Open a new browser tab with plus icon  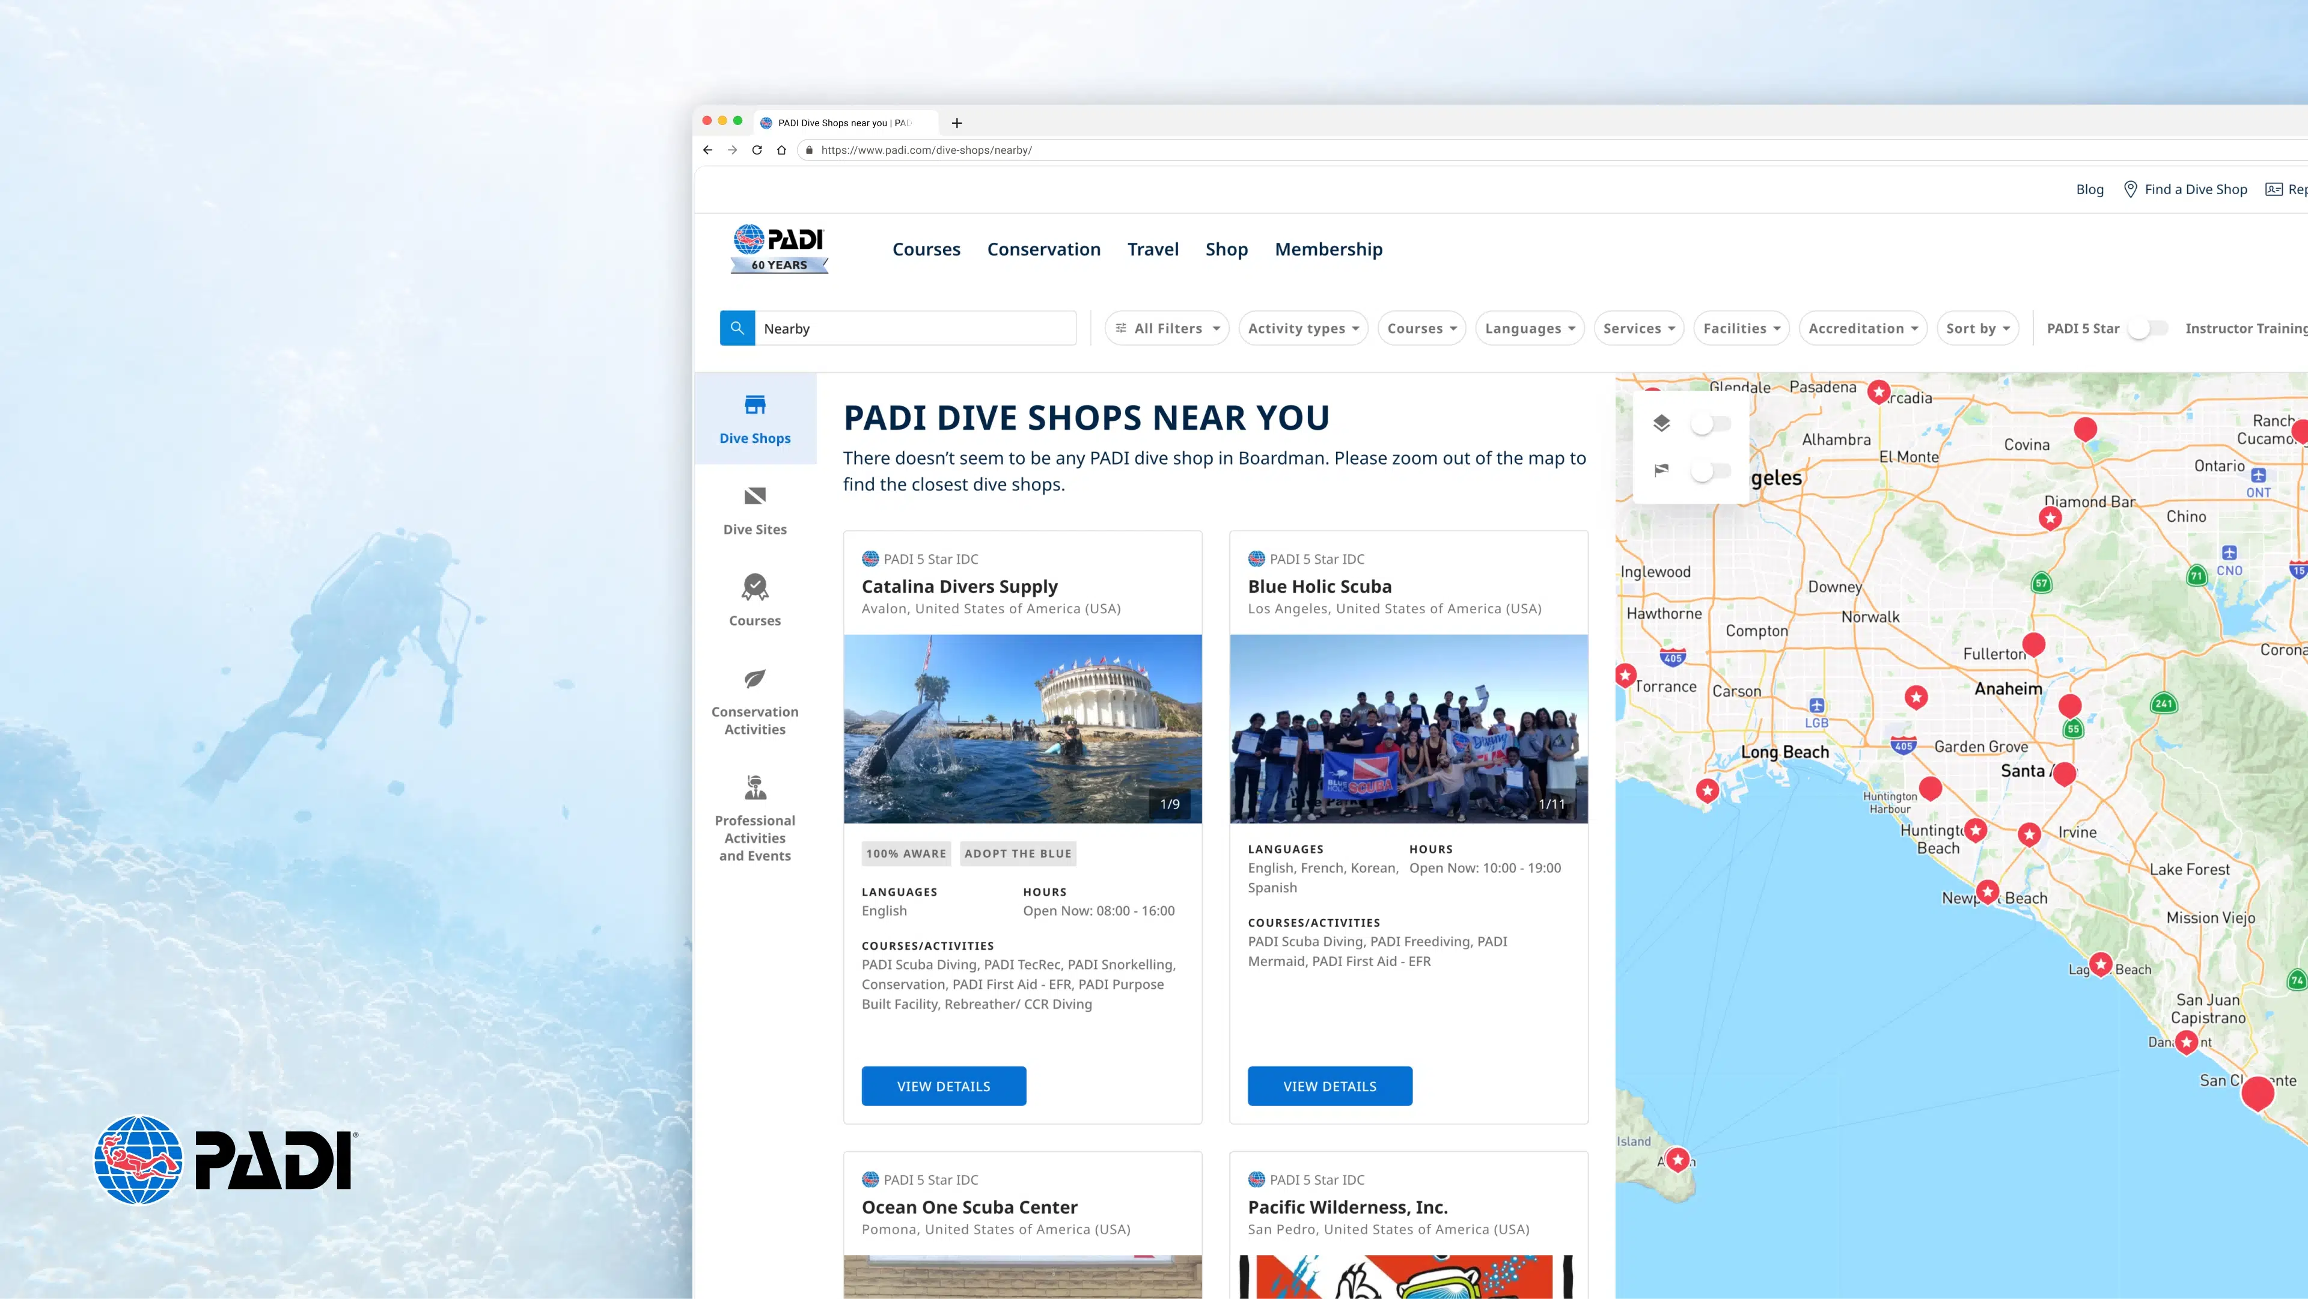click(x=956, y=123)
